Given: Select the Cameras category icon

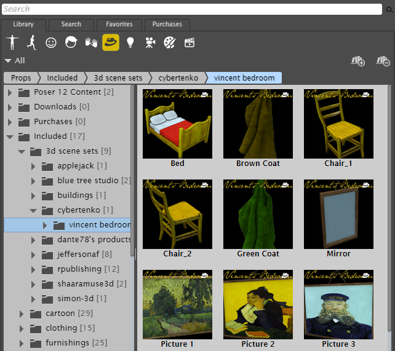Looking at the screenshot, I should [x=150, y=42].
